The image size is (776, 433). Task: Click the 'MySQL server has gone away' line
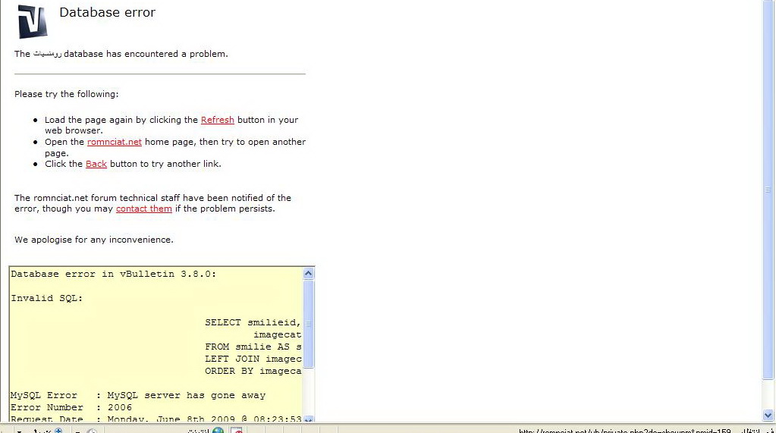(x=186, y=395)
